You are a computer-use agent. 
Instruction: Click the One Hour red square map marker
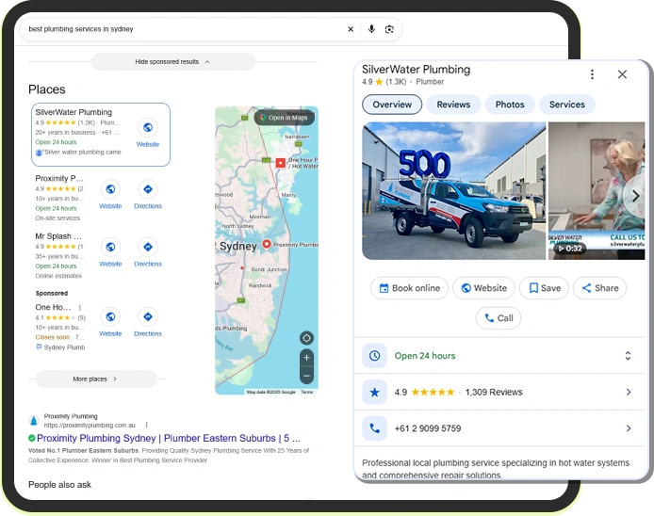pos(280,163)
